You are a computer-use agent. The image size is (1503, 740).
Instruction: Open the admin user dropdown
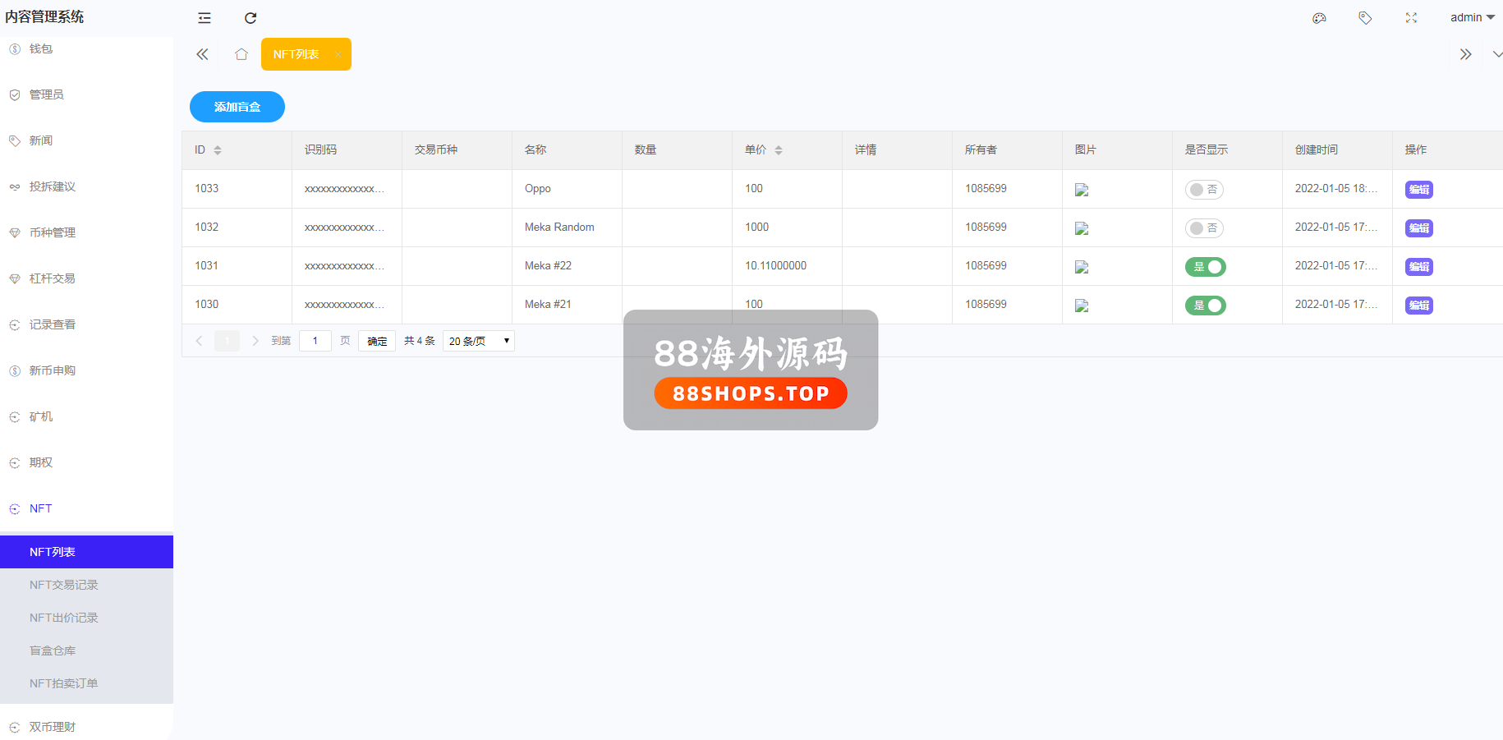(x=1471, y=18)
